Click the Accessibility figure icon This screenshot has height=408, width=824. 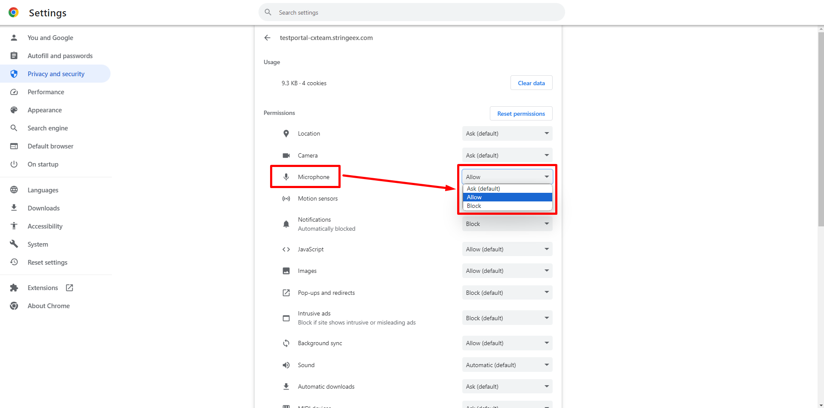[14, 226]
